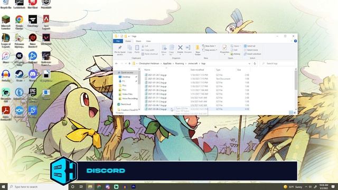Select Voice Recording in navigation pane
This screenshot has width=338, height=190.
click(x=129, y=99)
